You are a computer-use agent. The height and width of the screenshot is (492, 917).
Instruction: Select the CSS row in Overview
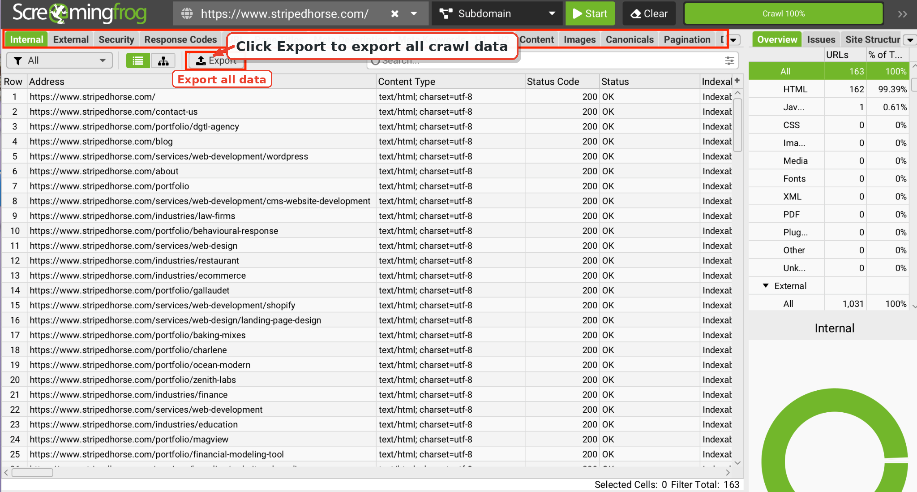tap(829, 125)
